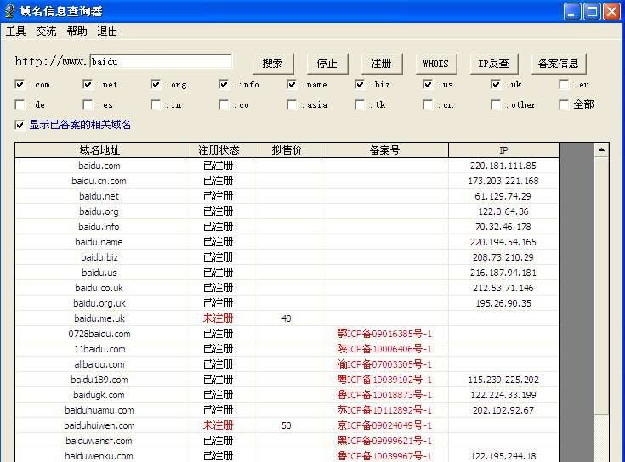625x462 pixels.
Task: Uncheck the .name checkbox
Action: (292, 84)
